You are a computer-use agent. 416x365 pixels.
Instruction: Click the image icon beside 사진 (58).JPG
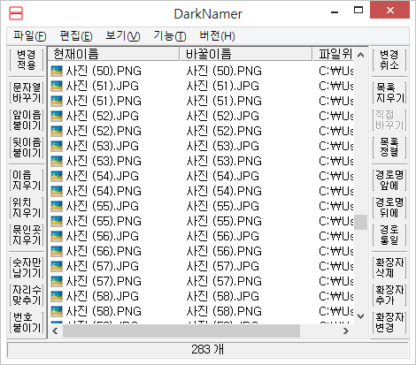point(57,296)
